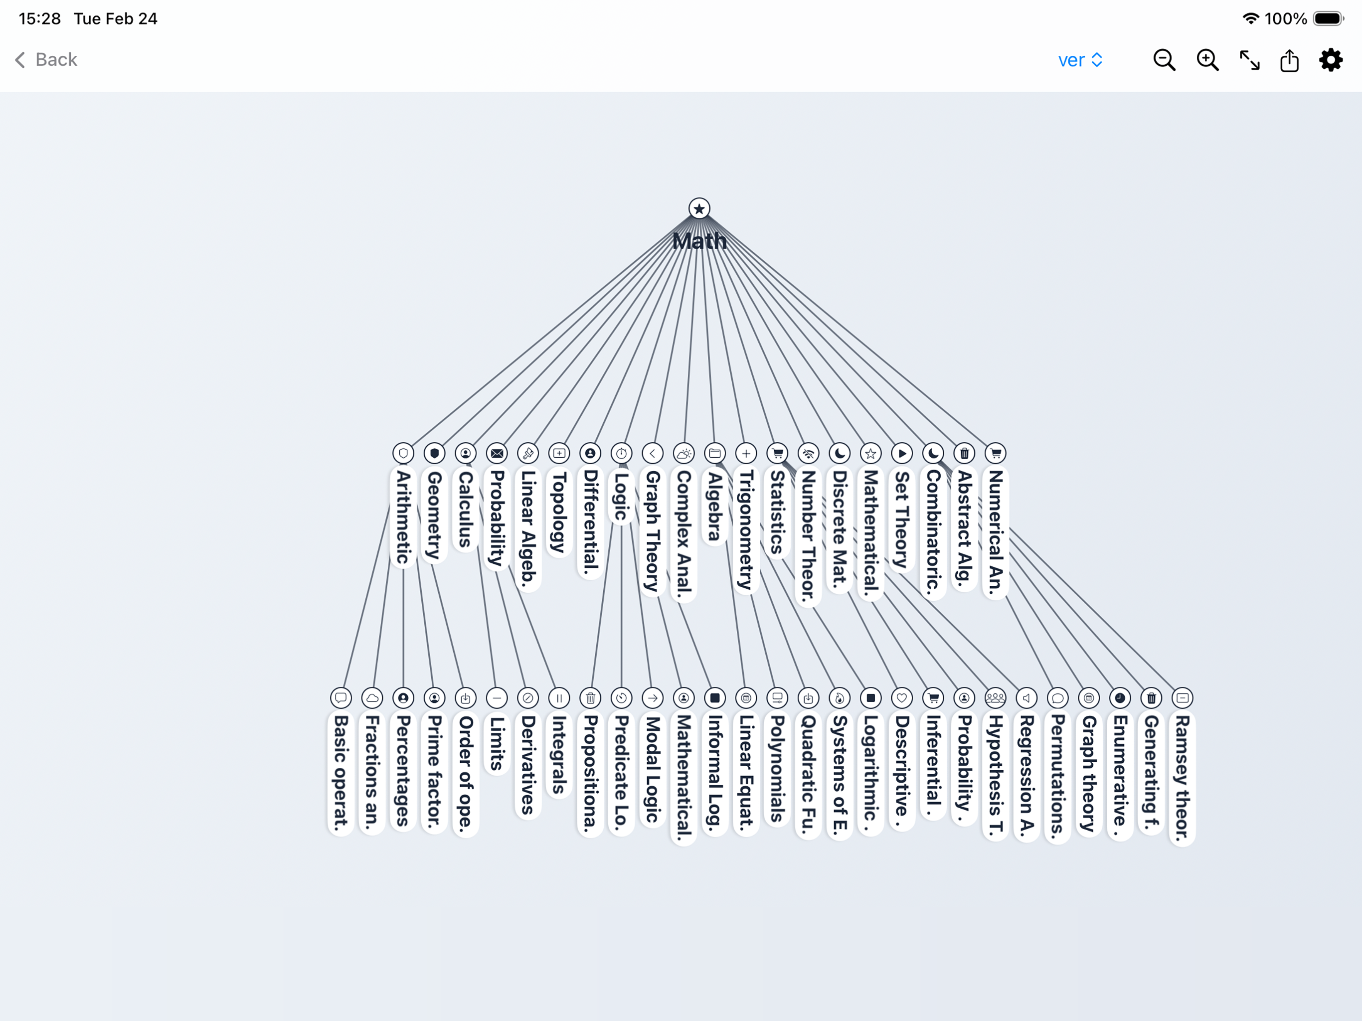Open the share sheet icon
The height and width of the screenshot is (1021, 1362).
(1289, 60)
